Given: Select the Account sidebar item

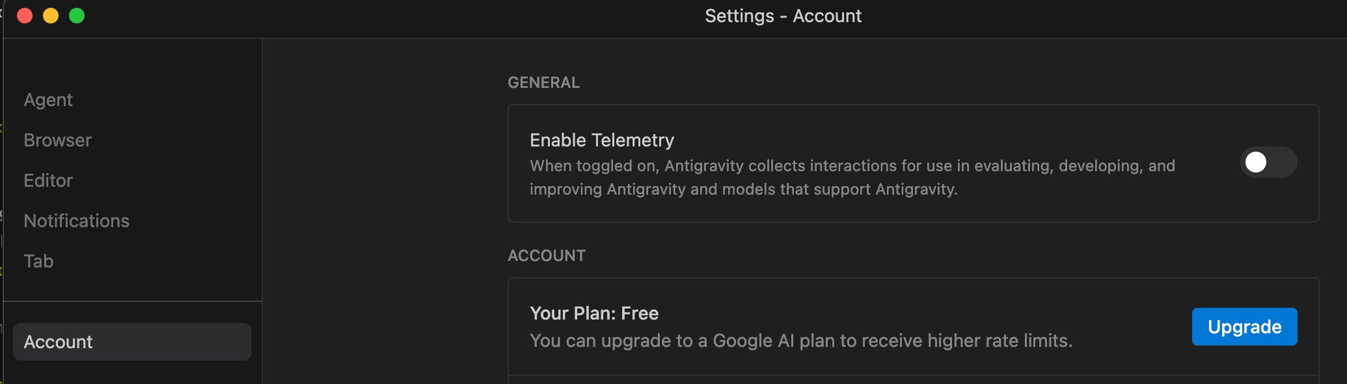Looking at the screenshot, I should tap(131, 342).
